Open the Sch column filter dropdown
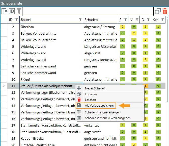Screen dimensions: 169x146 click(x=163, y=20)
